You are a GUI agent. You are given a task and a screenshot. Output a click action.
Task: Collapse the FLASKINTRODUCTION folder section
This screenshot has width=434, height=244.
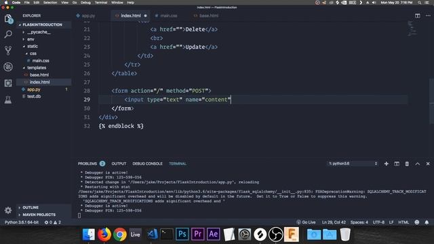click(42, 24)
